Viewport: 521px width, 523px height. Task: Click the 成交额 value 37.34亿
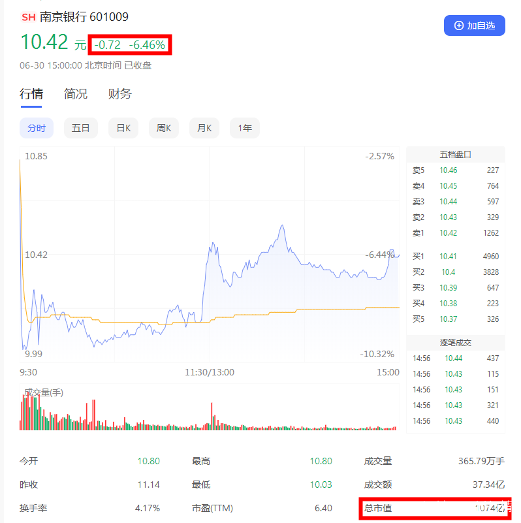point(488,484)
